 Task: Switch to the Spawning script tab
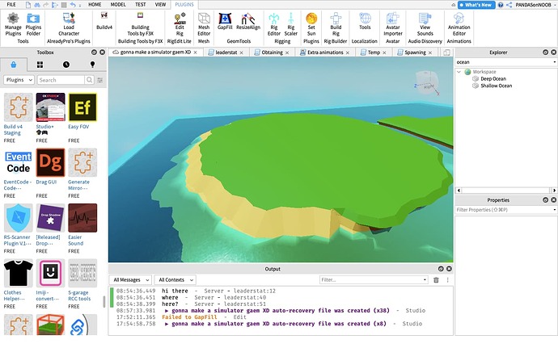[415, 52]
